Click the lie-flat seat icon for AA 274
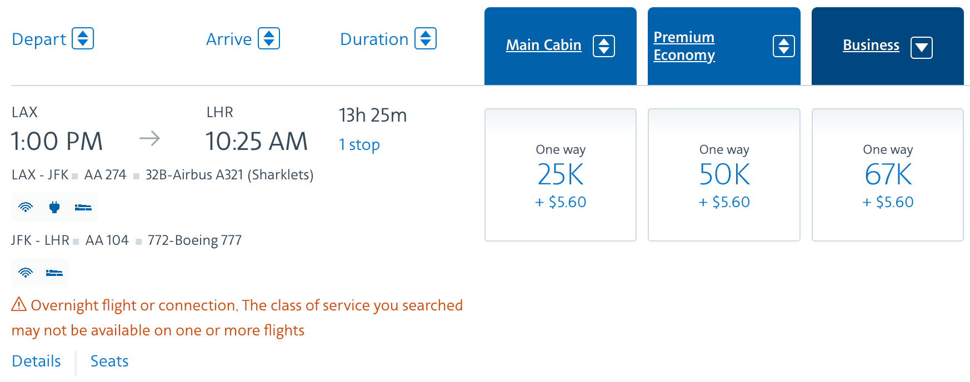The height and width of the screenshot is (382, 970). click(x=83, y=208)
